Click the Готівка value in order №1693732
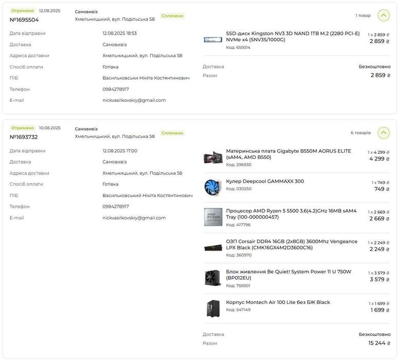398x360 pixels. click(111, 184)
